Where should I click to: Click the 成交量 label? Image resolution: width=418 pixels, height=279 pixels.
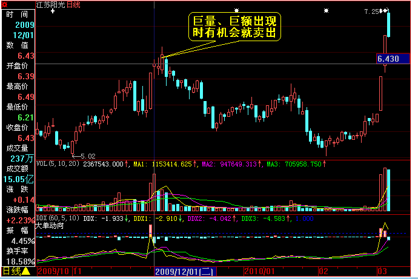(18, 148)
